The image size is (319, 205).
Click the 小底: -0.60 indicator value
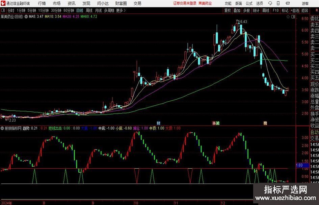point(124,128)
